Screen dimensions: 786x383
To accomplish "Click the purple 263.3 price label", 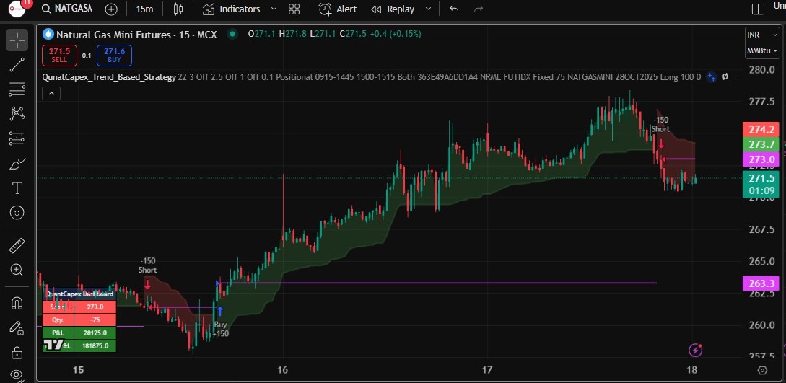I will point(761,283).
